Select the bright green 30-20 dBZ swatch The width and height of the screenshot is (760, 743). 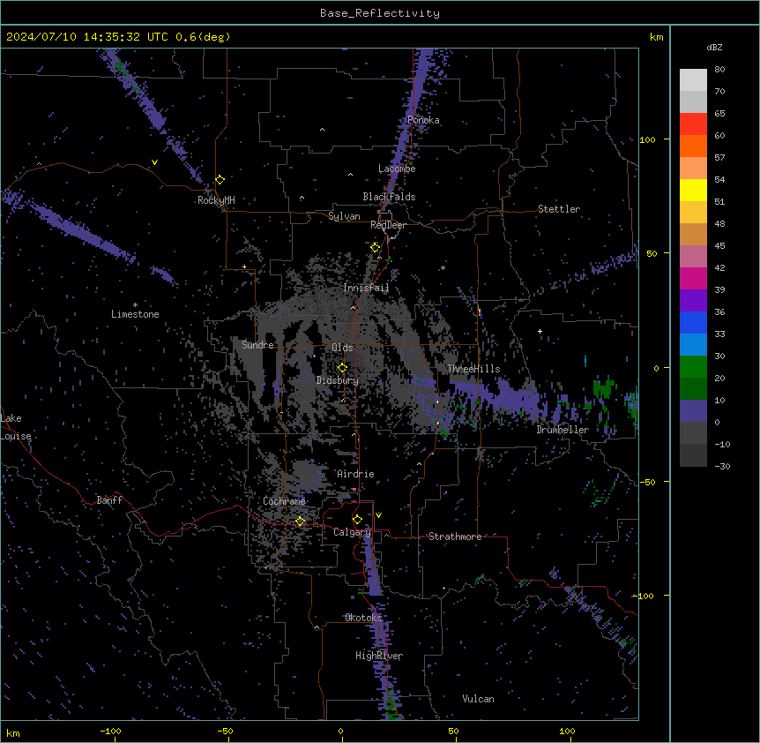click(x=693, y=367)
